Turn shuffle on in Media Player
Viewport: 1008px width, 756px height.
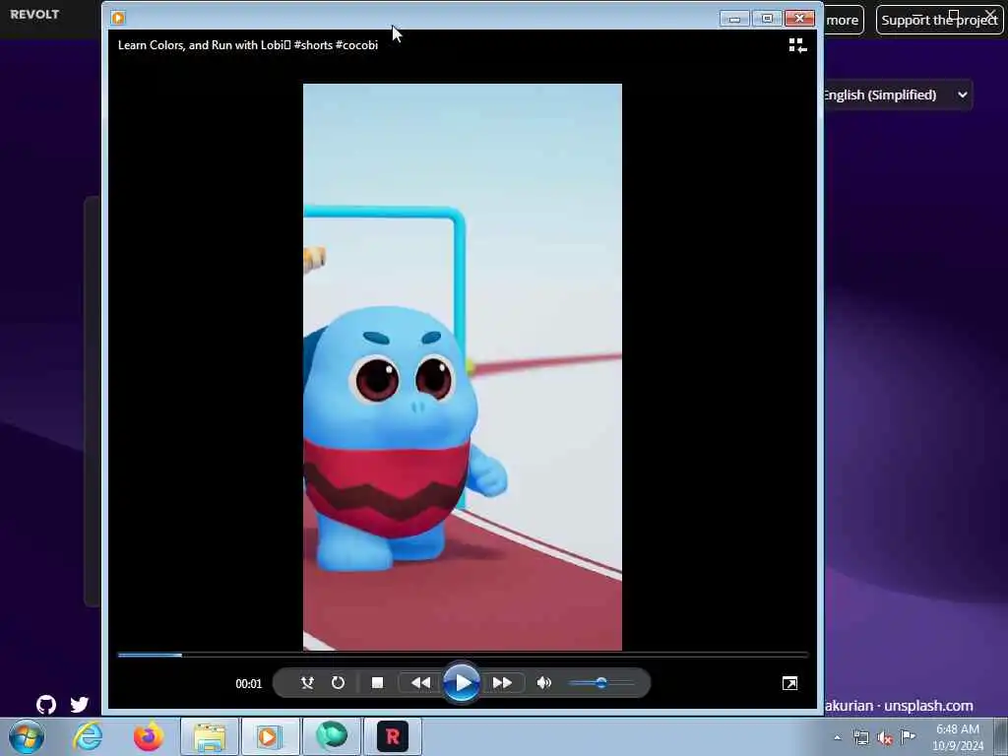(x=307, y=683)
